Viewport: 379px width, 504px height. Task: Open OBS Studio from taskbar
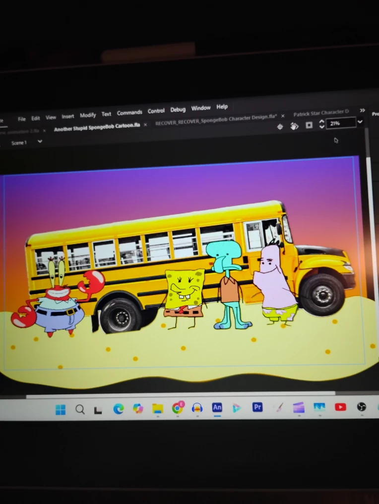[x=362, y=407]
